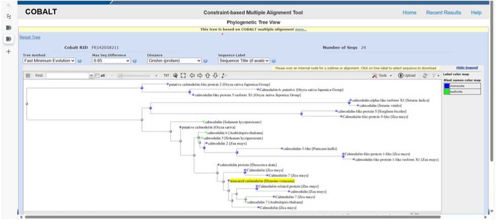The height and width of the screenshot is (220, 496).
Task: Select calmodulin 2 [Zea mays] label
Action: tap(227, 143)
